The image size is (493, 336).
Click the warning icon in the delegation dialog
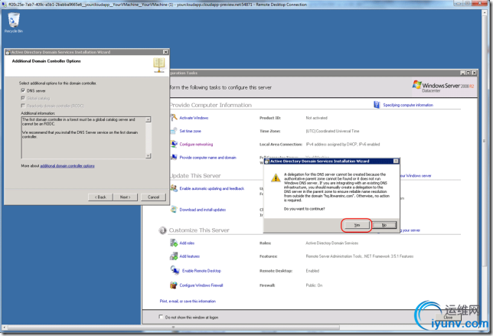(276, 178)
